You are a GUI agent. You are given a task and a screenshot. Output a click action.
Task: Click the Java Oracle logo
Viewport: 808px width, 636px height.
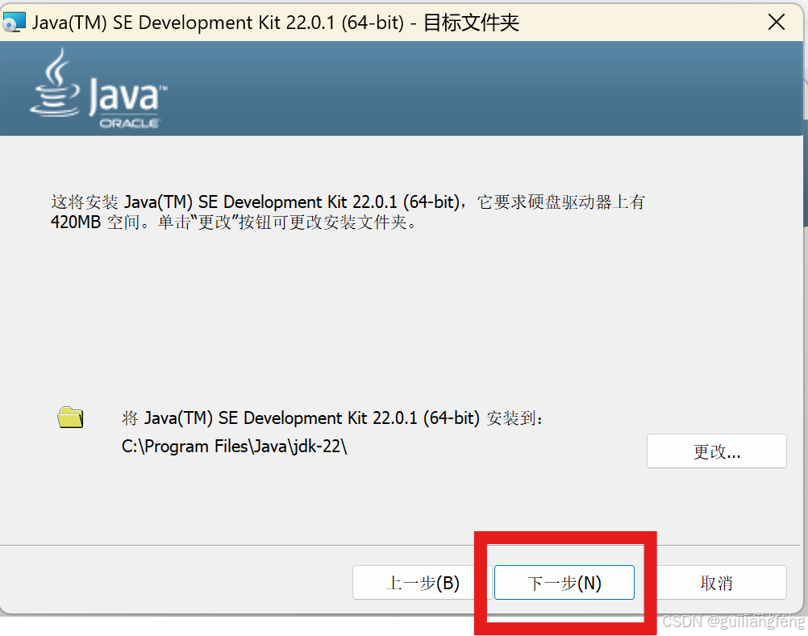click(x=98, y=89)
